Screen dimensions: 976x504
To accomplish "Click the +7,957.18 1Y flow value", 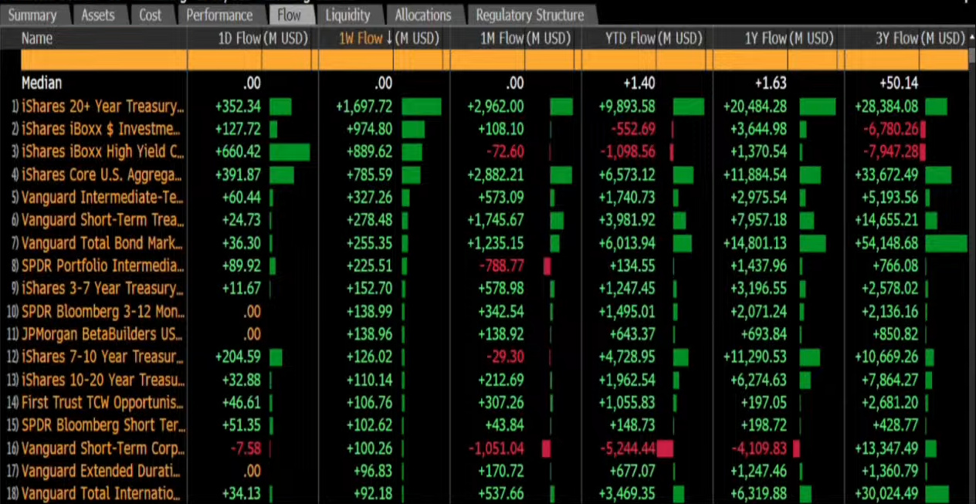I will pos(757,220).
